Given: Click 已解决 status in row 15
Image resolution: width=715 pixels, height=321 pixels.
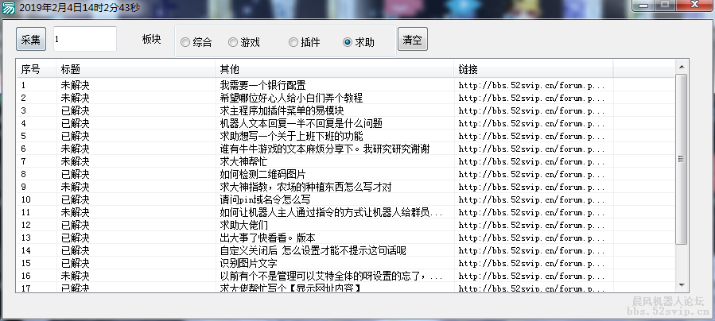Looking at the screenshot, I should [76, 263].
